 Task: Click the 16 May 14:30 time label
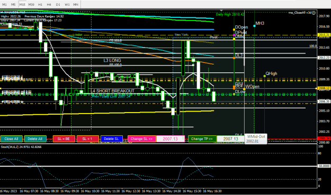[172, 191]
